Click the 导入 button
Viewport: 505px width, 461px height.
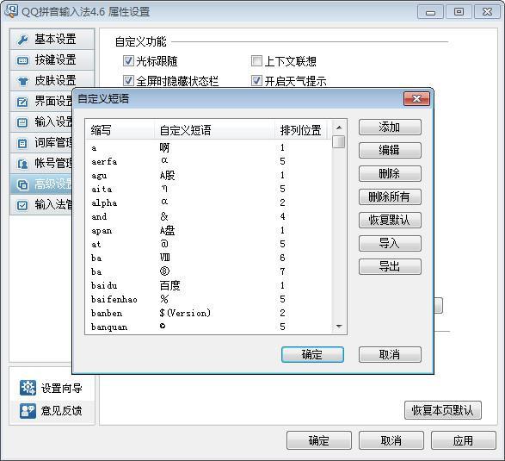[x=390, y=243]
